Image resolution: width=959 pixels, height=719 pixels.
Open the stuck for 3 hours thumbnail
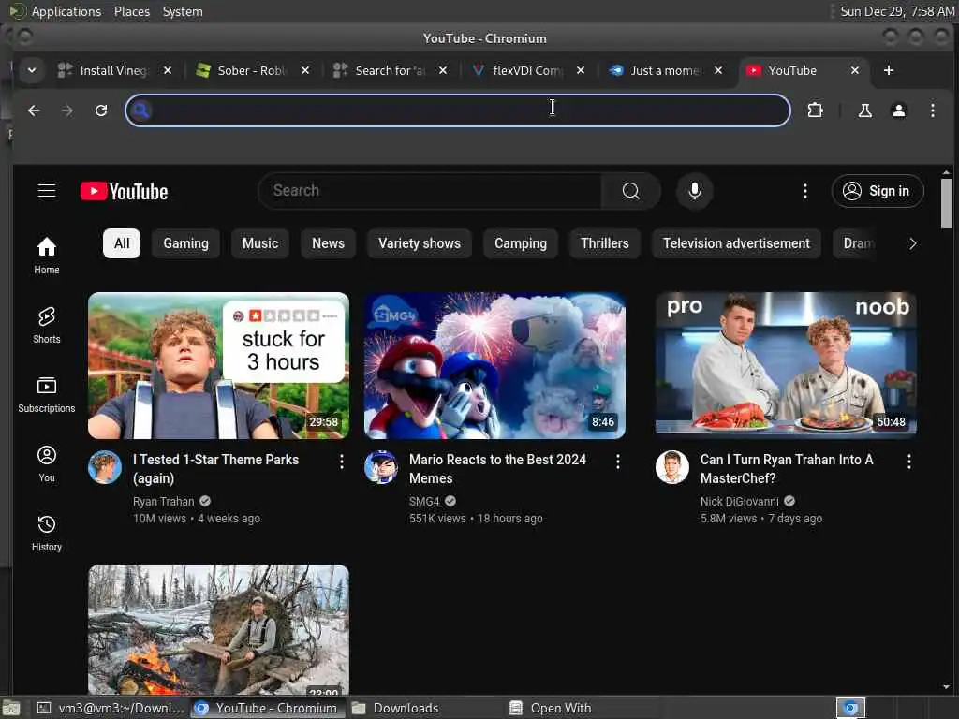[x=218, y=365]
